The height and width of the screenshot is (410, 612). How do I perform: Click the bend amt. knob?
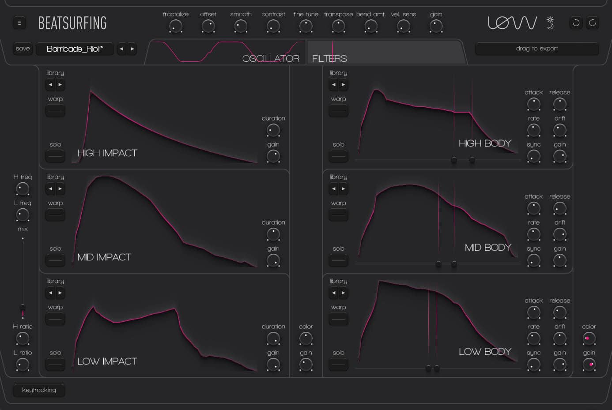coord(371,26)
